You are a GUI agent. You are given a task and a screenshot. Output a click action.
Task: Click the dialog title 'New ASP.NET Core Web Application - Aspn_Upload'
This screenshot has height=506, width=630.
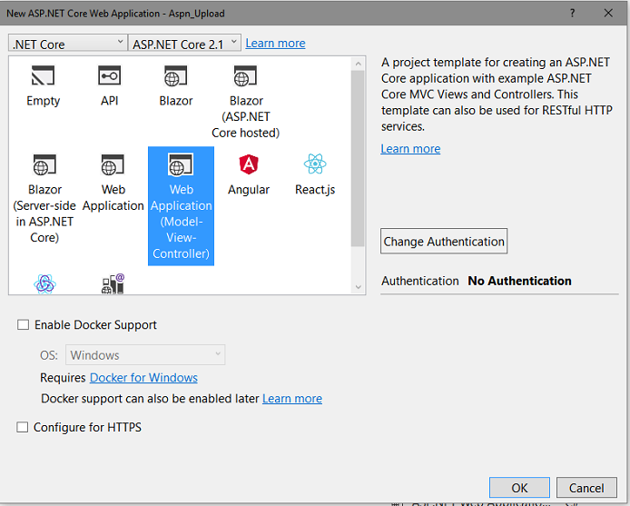click(115, 14)
